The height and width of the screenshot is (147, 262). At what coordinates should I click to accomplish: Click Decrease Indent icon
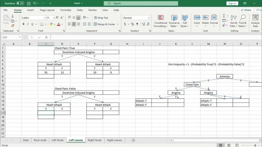point(85,24)
